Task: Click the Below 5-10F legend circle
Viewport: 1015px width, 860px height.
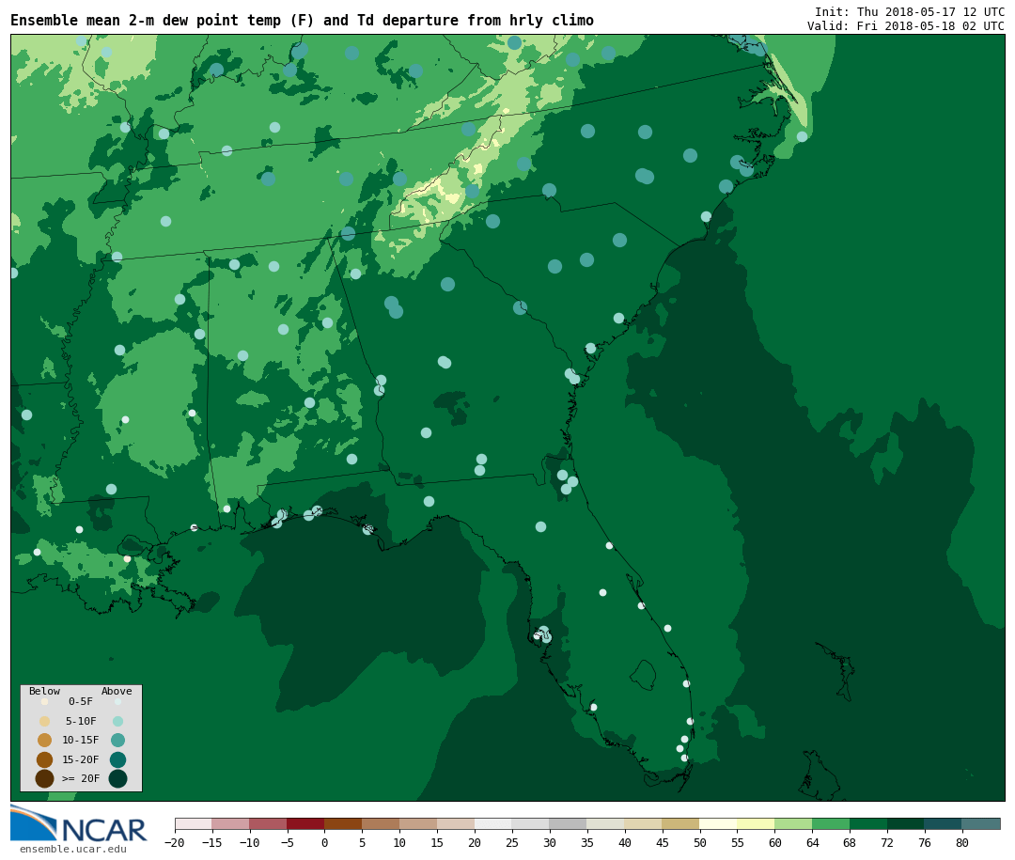Action: [x=45, y=721]
